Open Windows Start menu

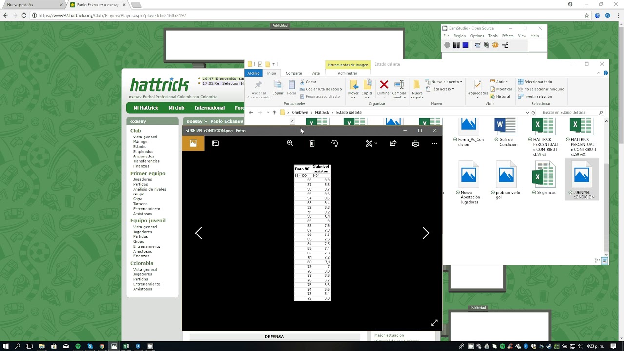coord(5,346)
